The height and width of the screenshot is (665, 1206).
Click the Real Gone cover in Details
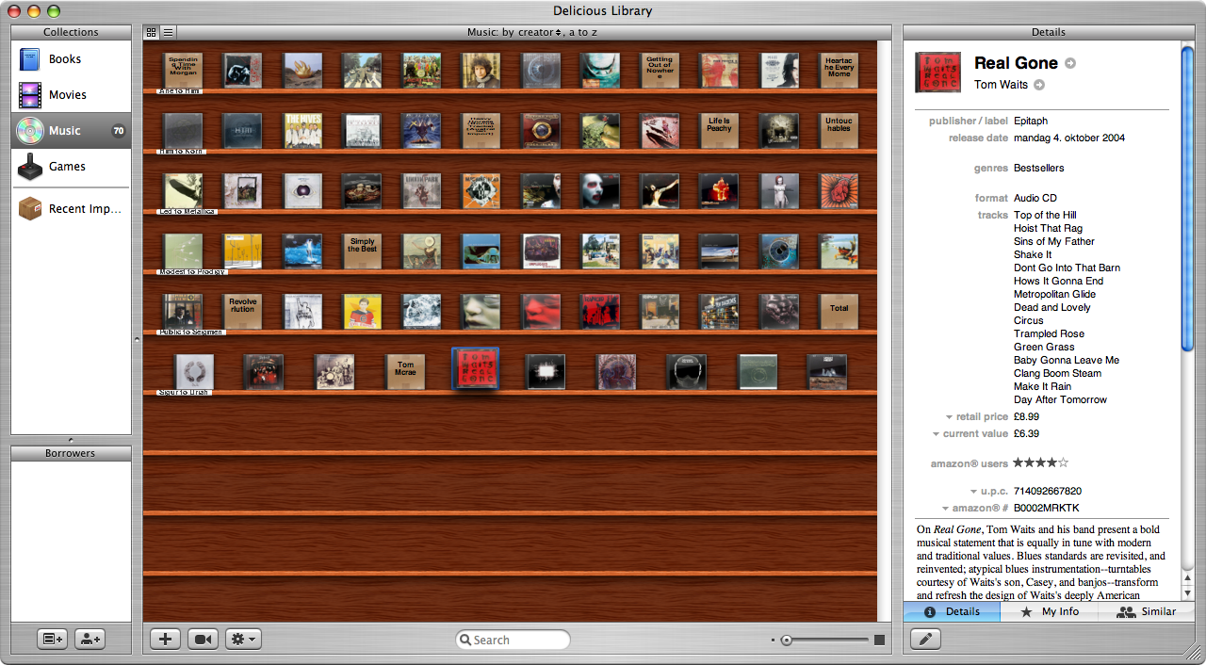click(x=937, y=73)
